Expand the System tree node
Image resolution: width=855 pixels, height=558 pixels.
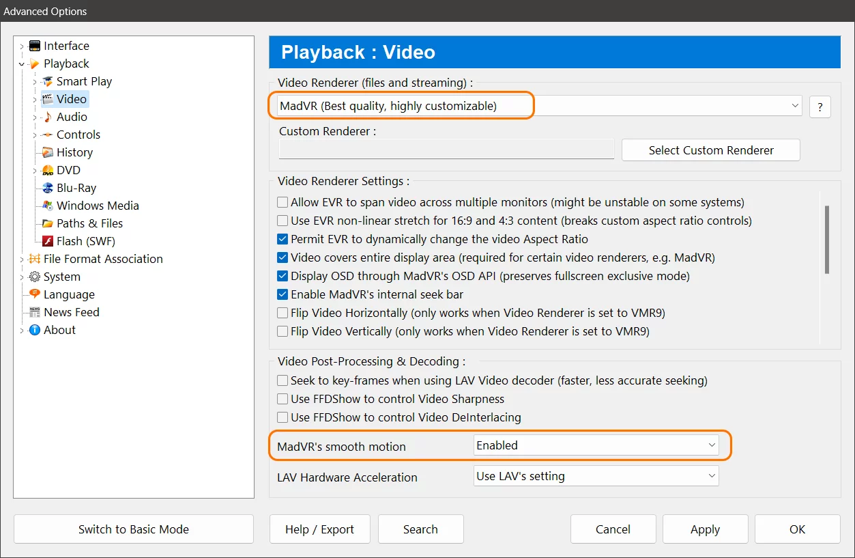(22, 277)
